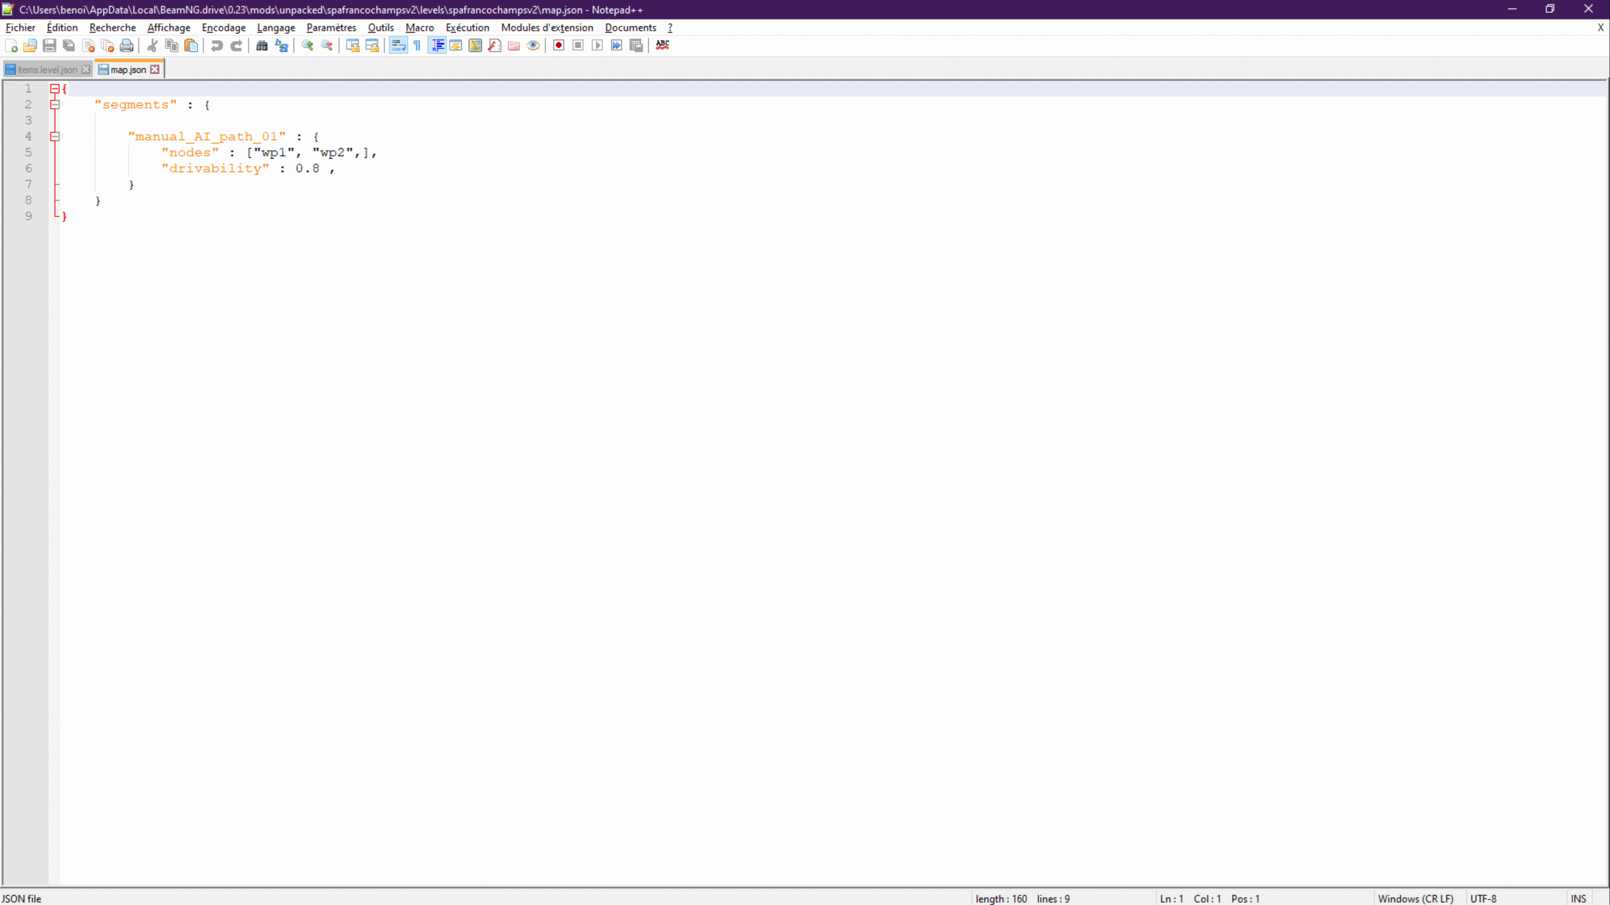Show the Function List panel
Screen dimensions: 1610x905
(494, 46)
